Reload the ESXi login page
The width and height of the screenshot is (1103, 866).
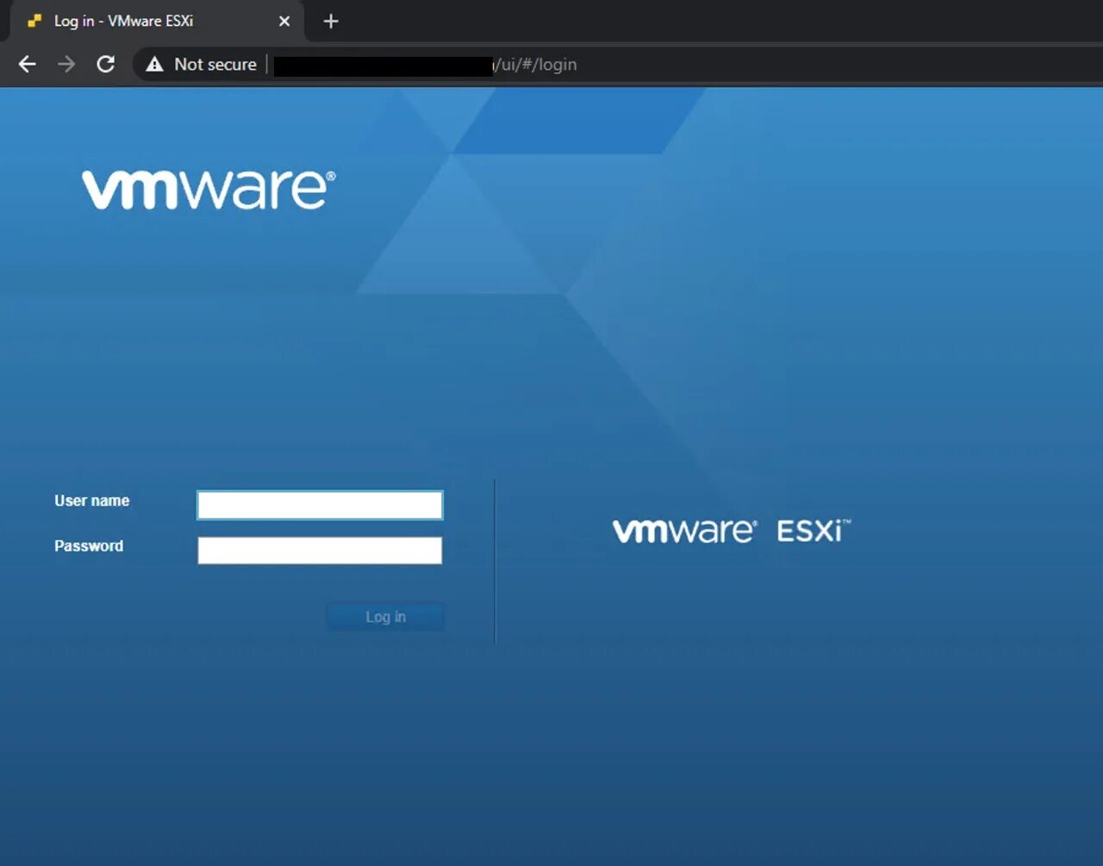(106, 65)
